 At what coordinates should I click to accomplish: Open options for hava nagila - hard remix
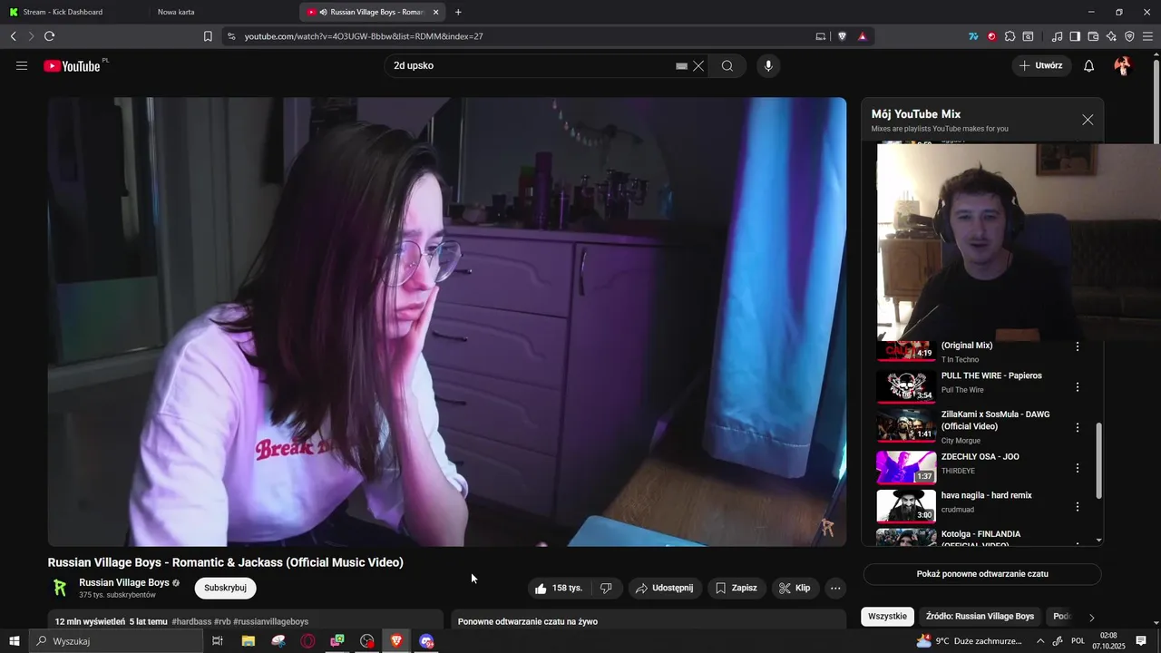[1078, 507]
